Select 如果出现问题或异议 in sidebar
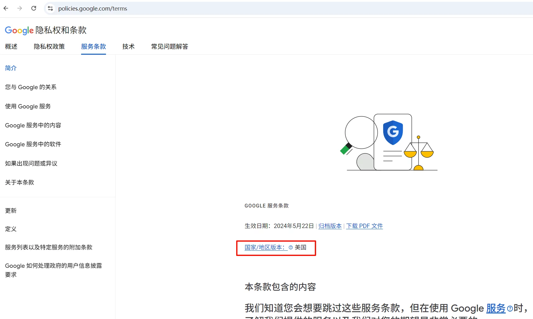 point(31,163)
